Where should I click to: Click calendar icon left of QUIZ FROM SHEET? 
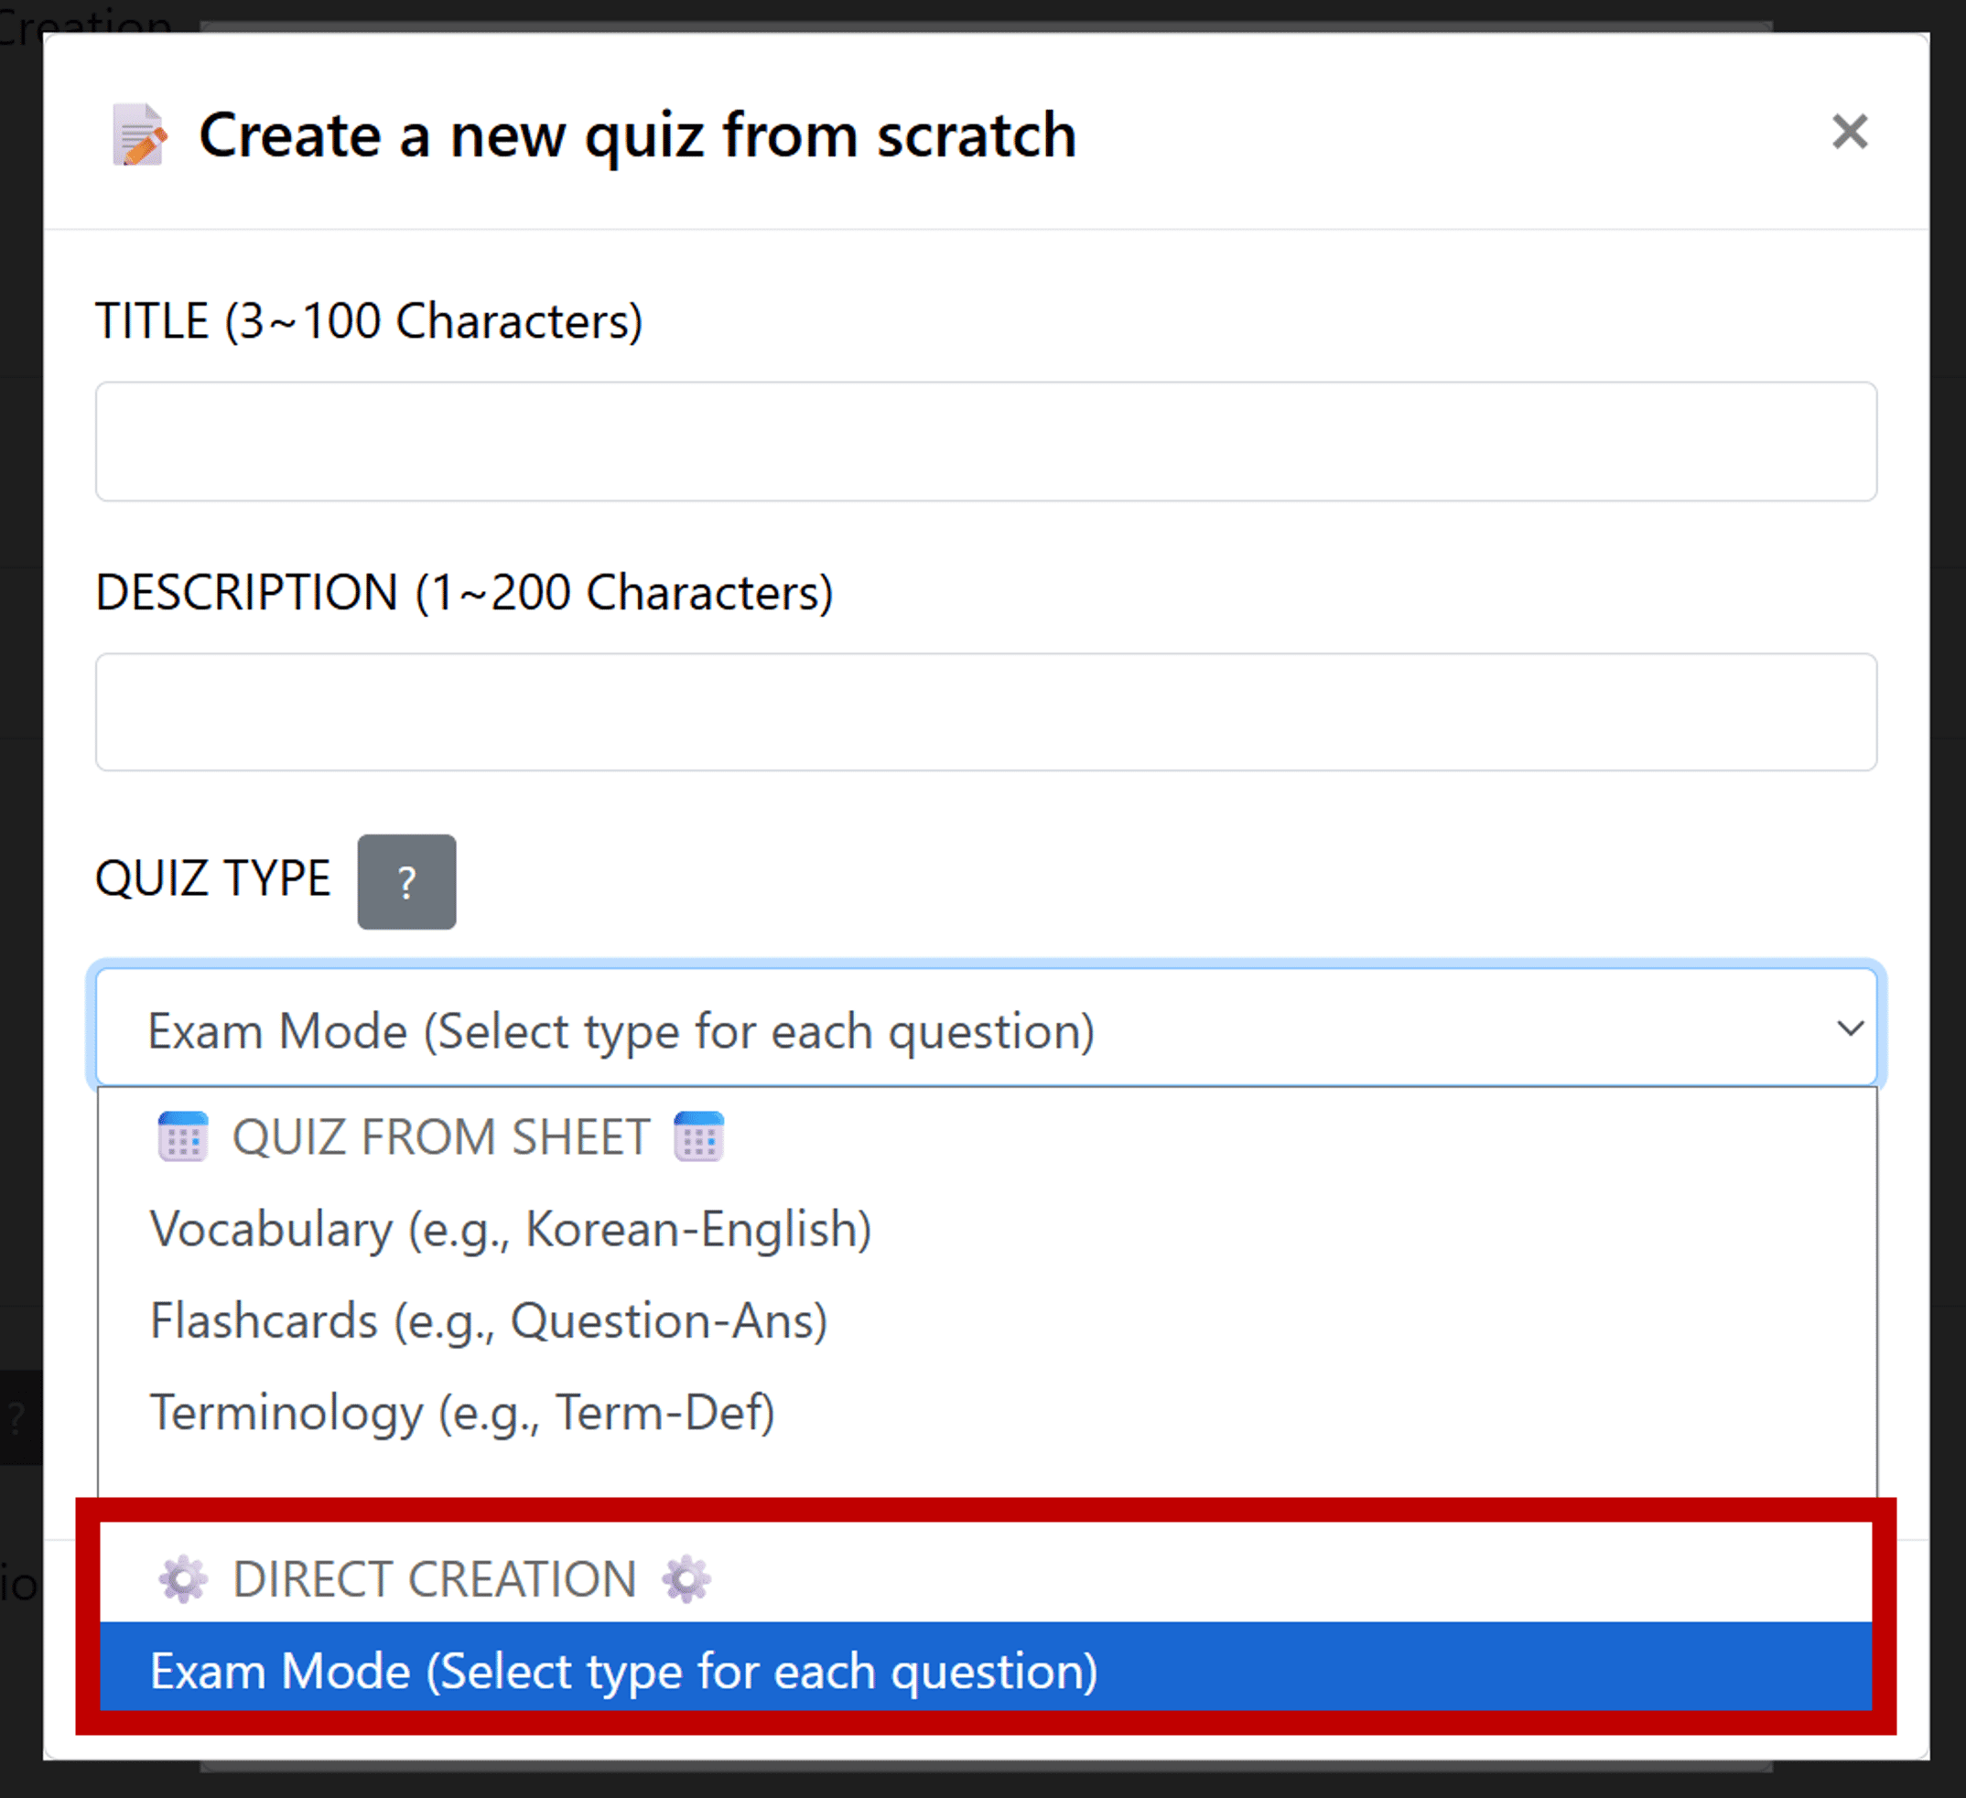click(x=182, y=1137)
